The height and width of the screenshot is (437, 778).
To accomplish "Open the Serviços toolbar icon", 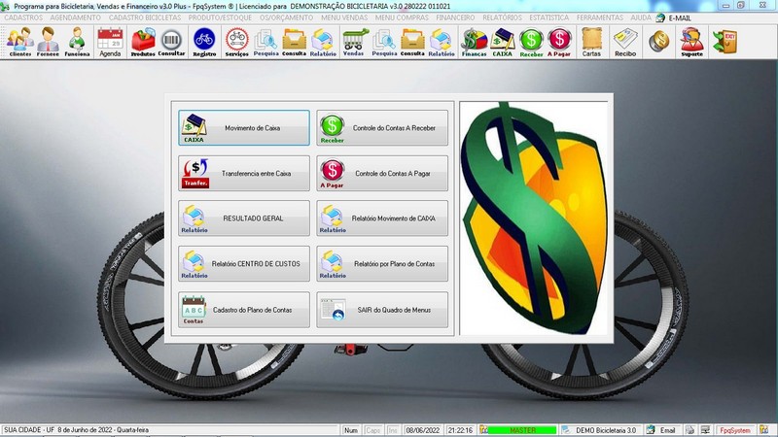I will [236, 42].
